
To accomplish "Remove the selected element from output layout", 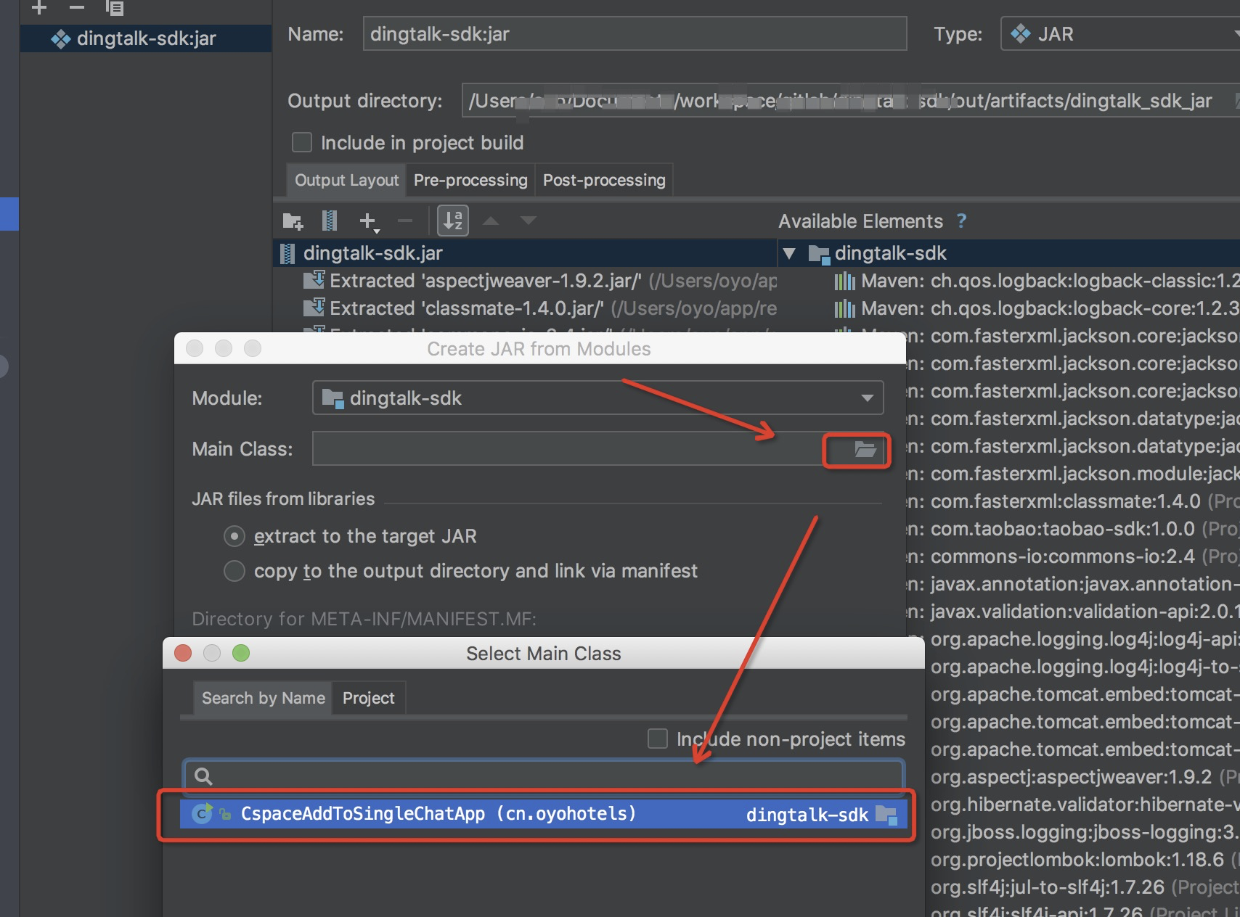I will tap(404, 221).
